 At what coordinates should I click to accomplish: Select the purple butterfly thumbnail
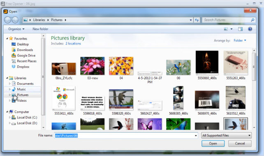coord(150,124)
